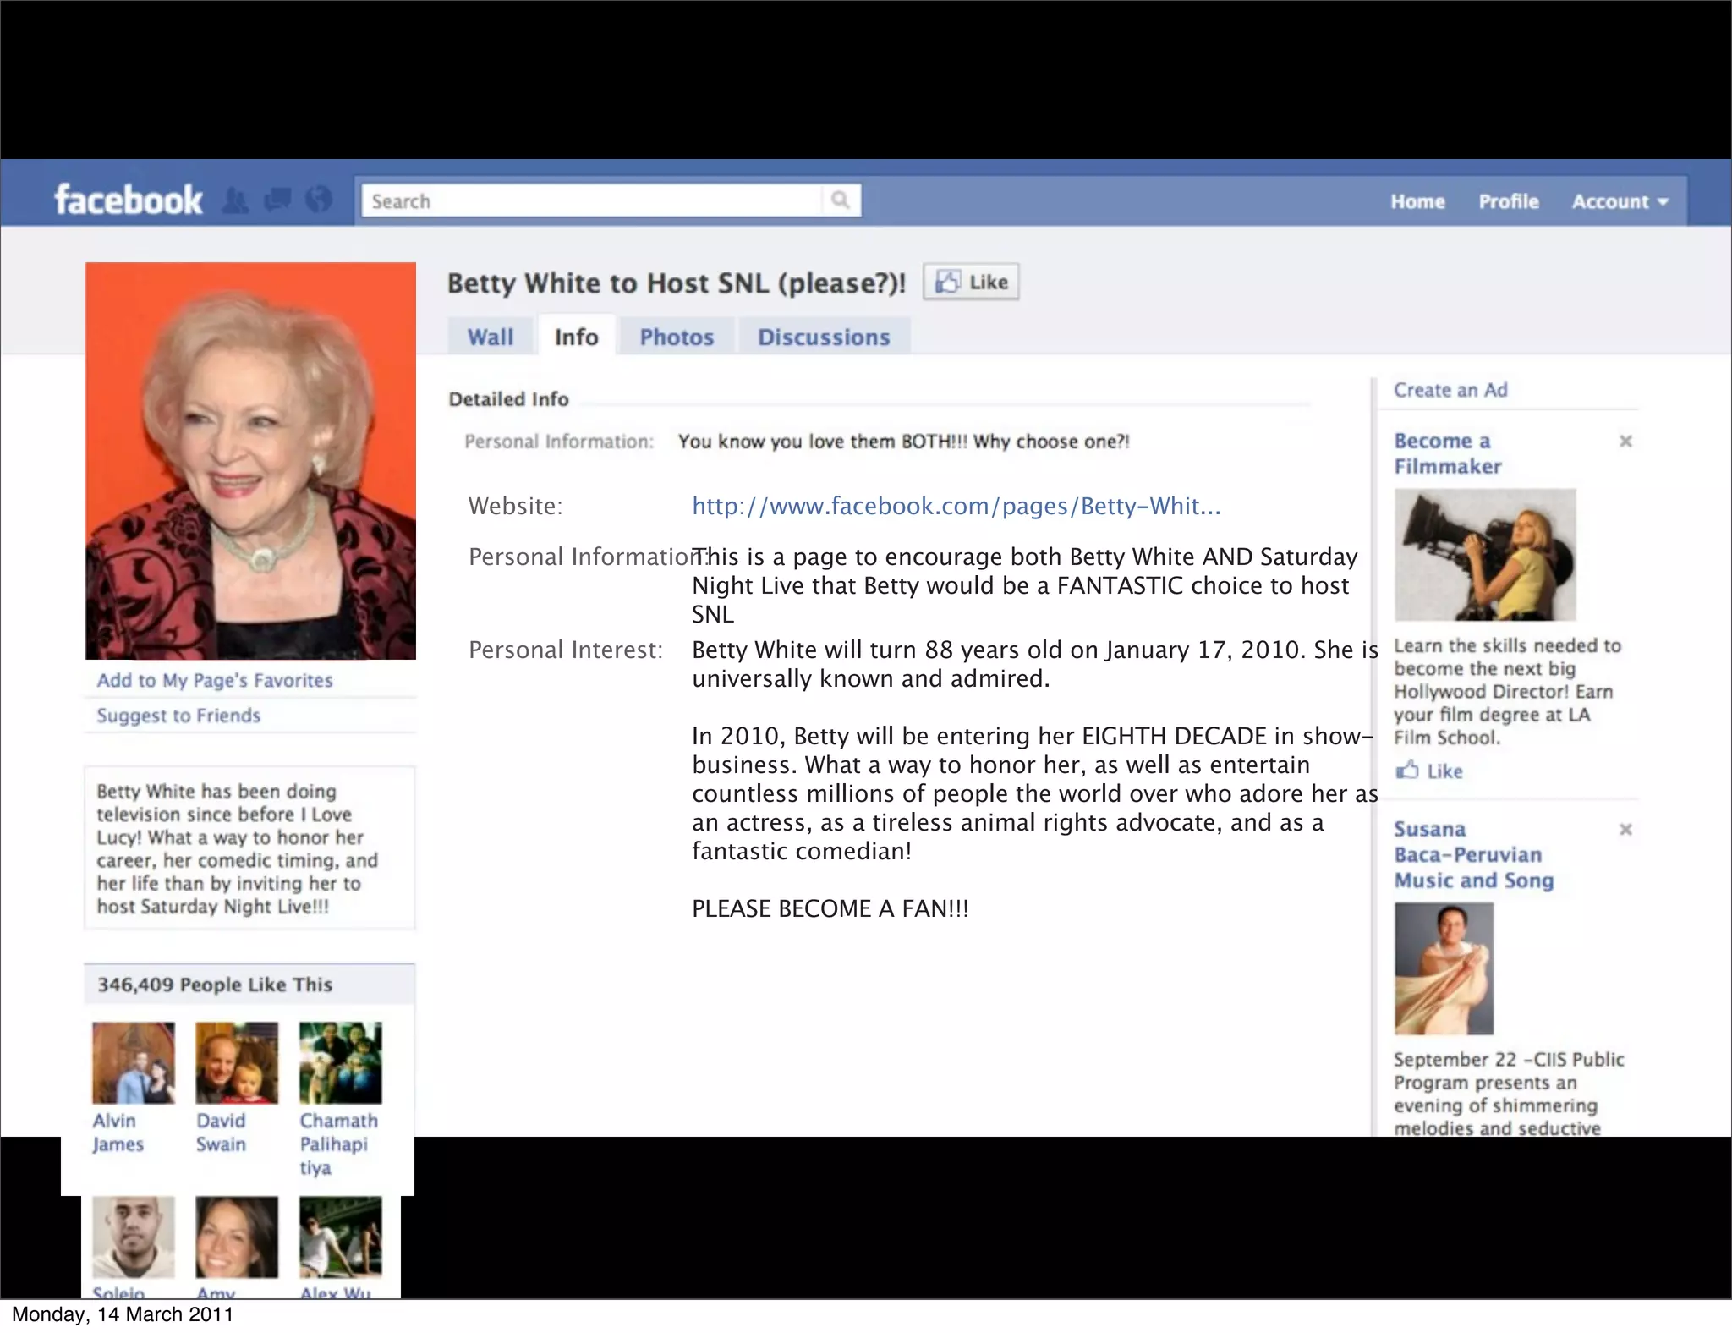Open David Swain profile picture
Image resolution: width=1732 pixels, height=1333 pixels.
[x=237, y=1062]
